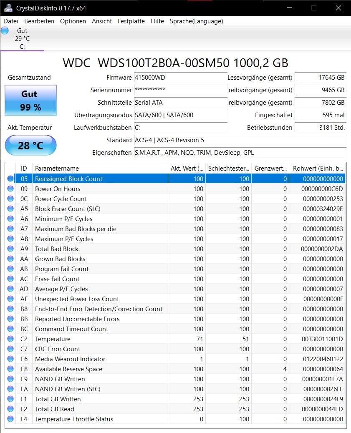Click status dot of CRC Error Count row

pyautogui.click(x=10, y=349)
